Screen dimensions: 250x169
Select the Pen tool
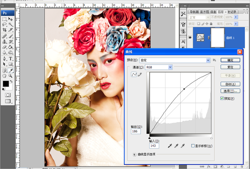coord(5,59)
